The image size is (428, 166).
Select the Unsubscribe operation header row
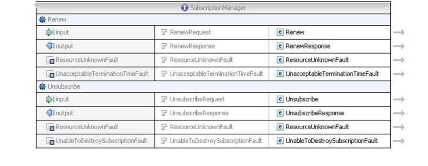click(213, 86)
